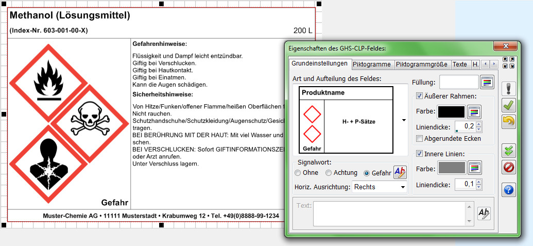This screenshot has height=246, width=533.
Task: Switch to the Piktogramme tab
Action: [372, 64]
